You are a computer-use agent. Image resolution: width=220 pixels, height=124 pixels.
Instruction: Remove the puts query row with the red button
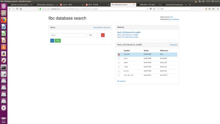[103, 35]
